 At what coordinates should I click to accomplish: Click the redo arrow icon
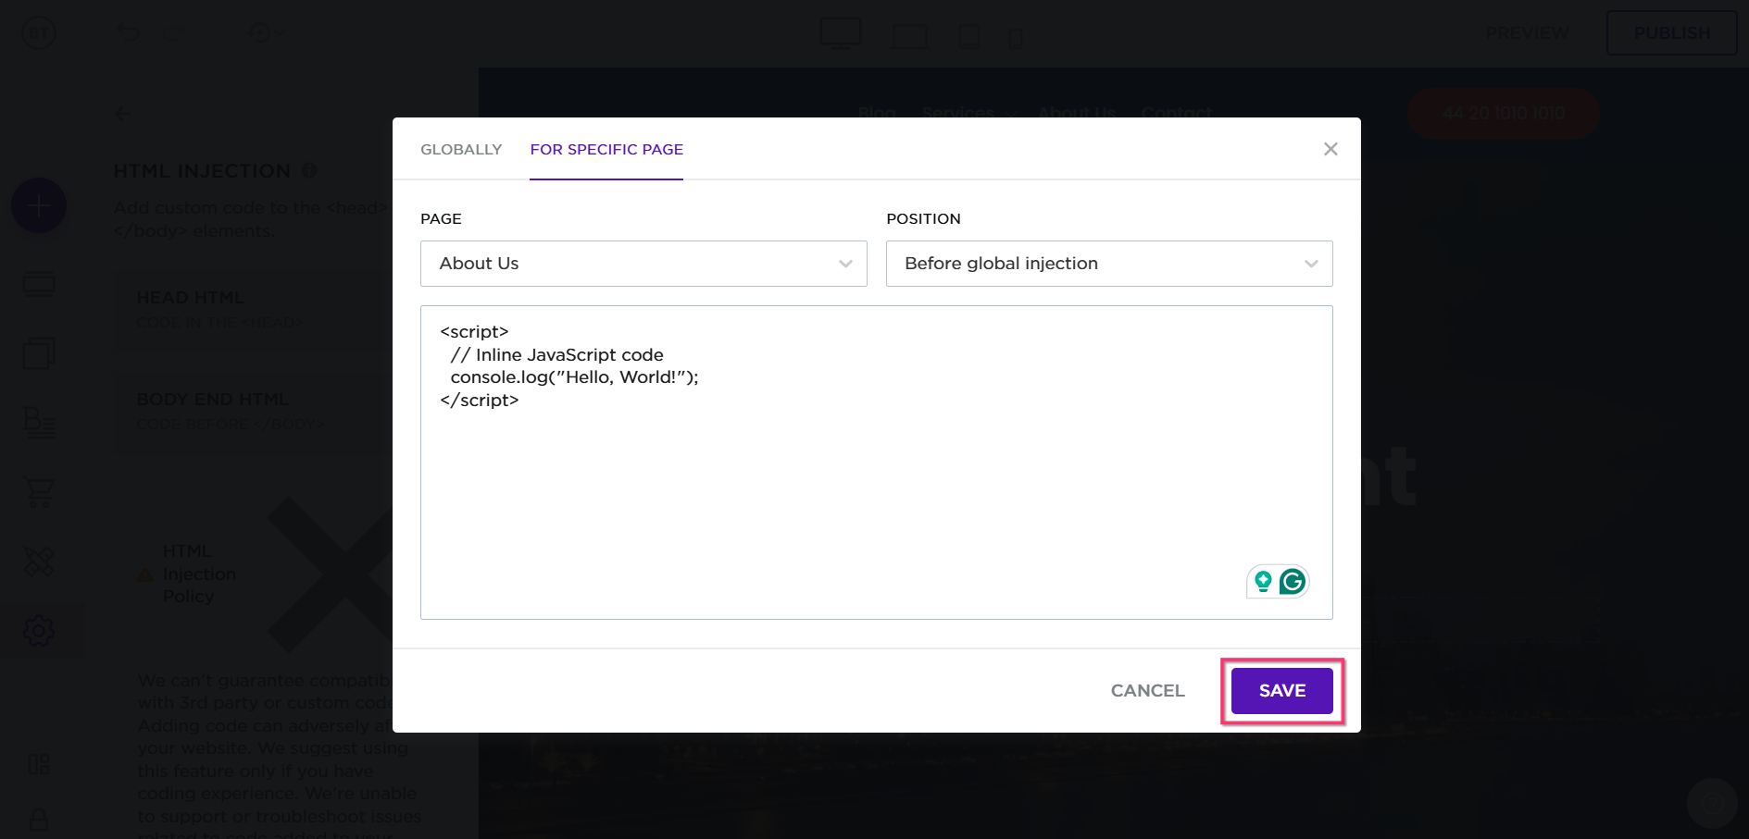pos(173,33)
